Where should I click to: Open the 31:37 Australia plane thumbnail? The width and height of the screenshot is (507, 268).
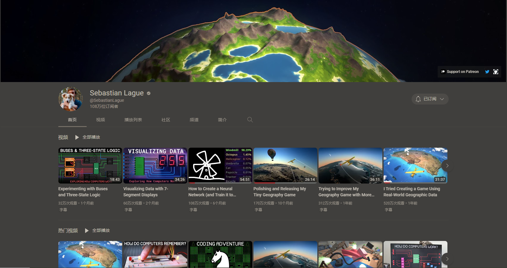tap(416, 166)
